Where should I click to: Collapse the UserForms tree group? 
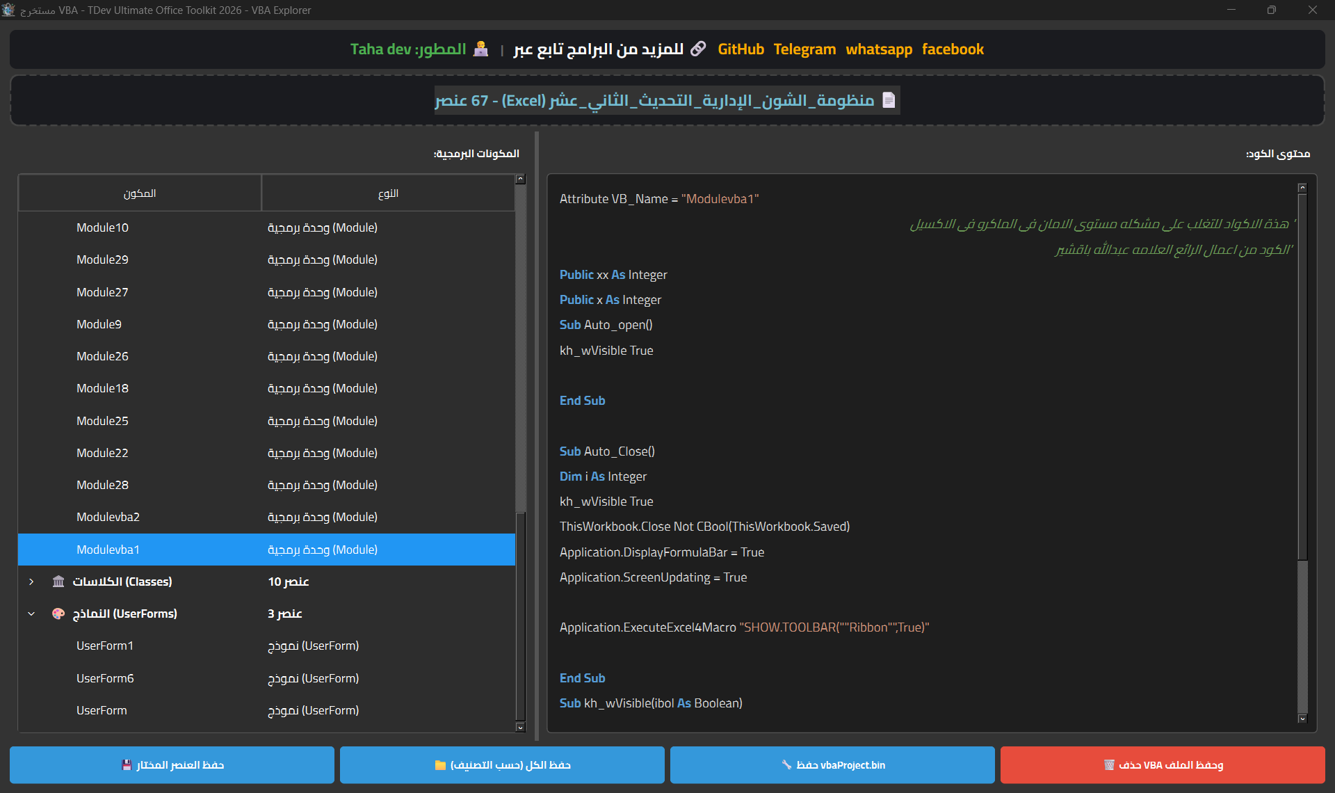pos(31,614)
